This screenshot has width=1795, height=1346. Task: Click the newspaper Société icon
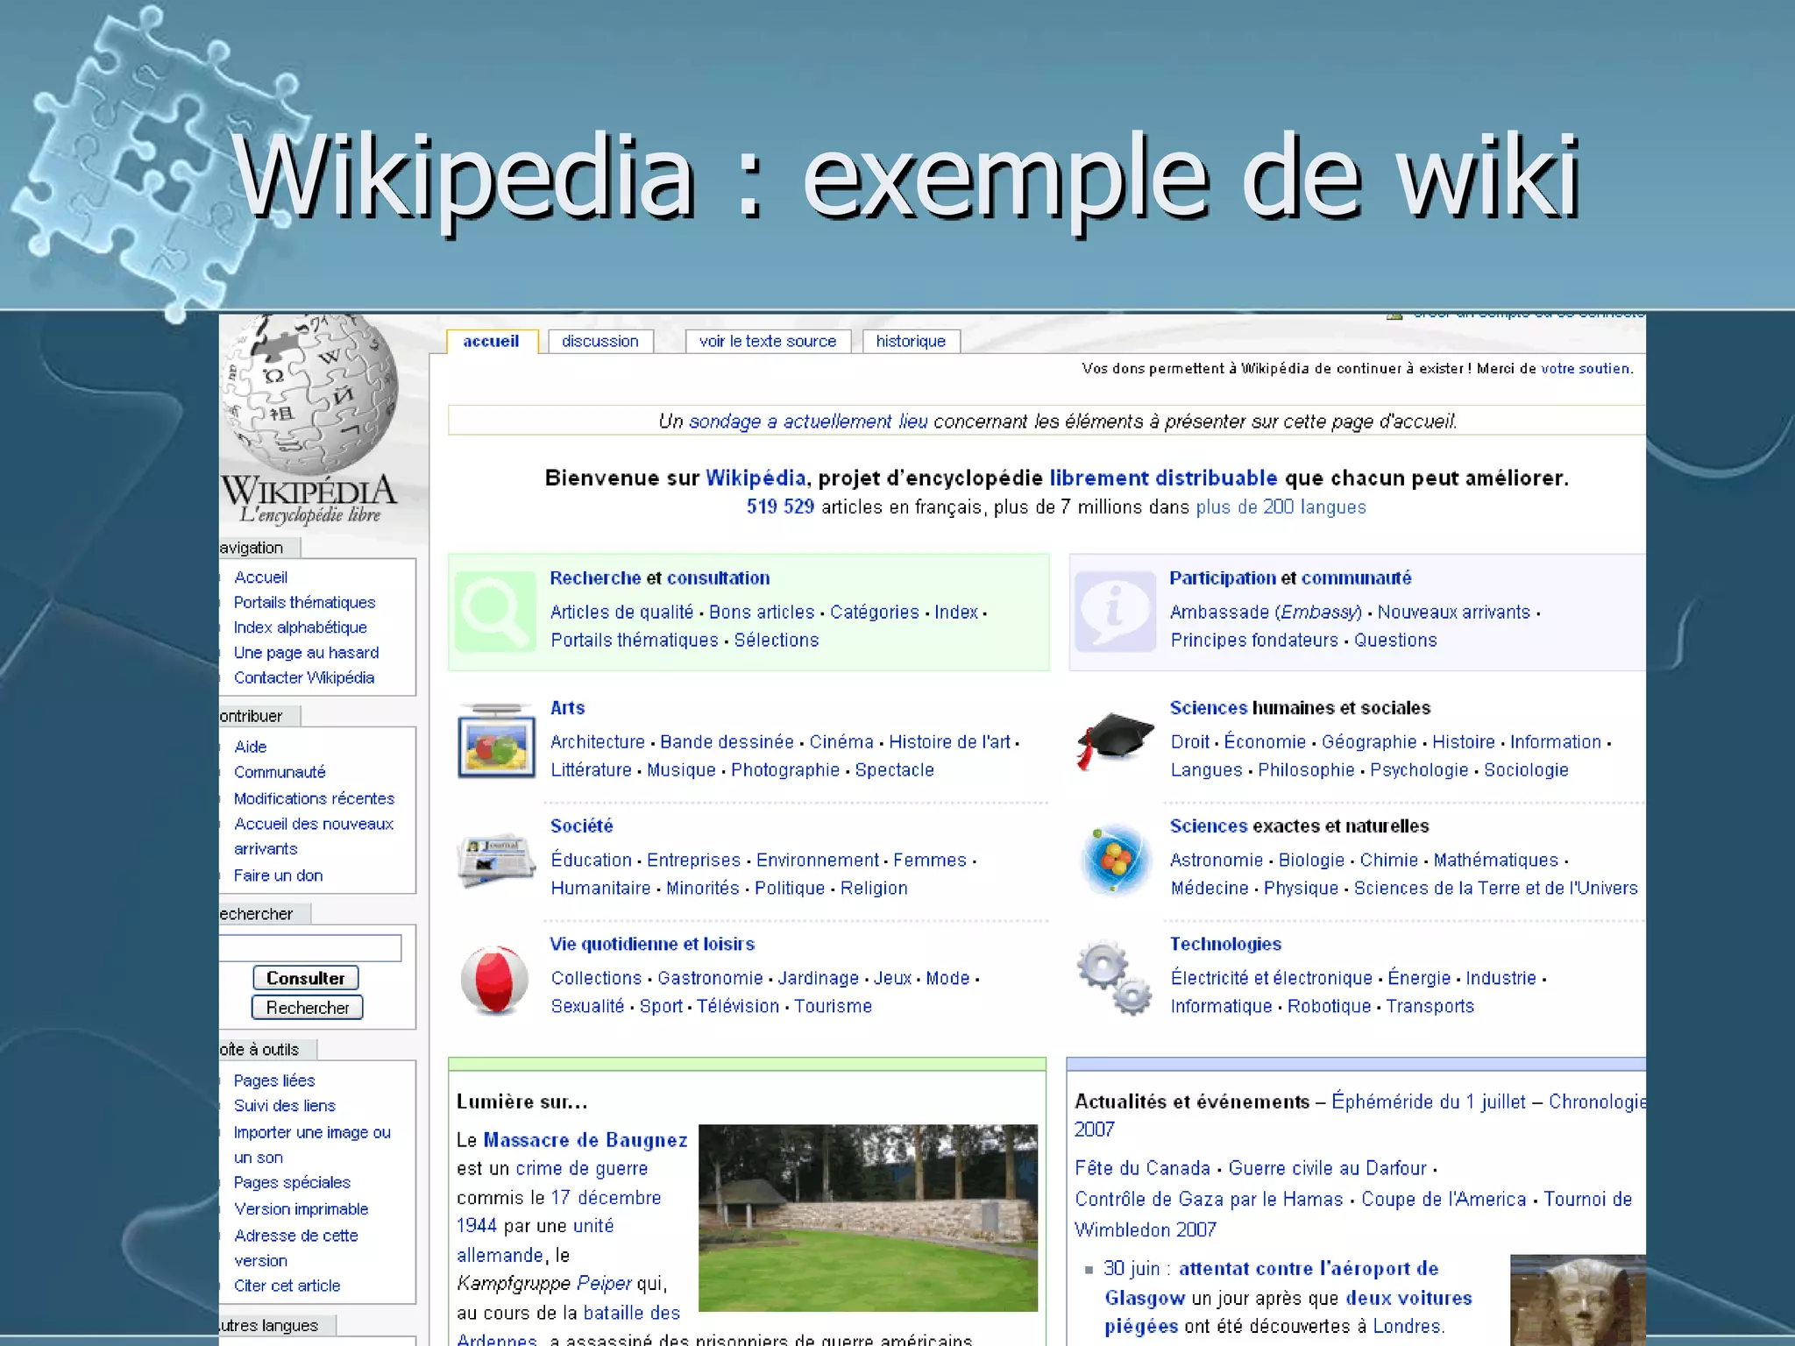(x=496, y=861)
